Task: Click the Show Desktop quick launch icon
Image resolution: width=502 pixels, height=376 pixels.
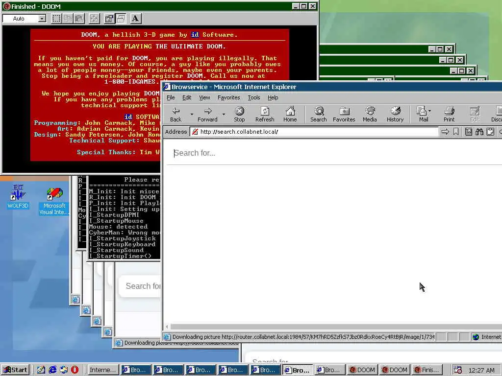Action: (41, 370)
